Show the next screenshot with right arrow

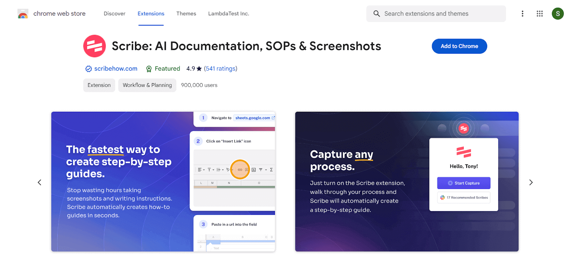(531, 182)
